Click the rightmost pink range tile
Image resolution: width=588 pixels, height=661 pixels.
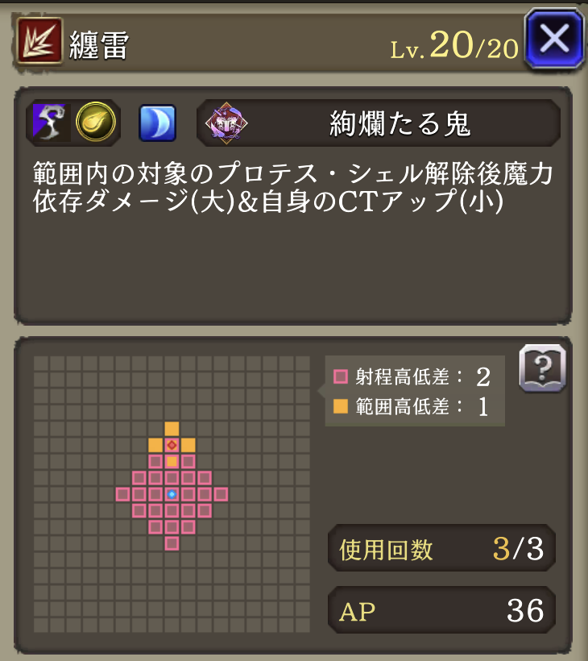point(222,494)
